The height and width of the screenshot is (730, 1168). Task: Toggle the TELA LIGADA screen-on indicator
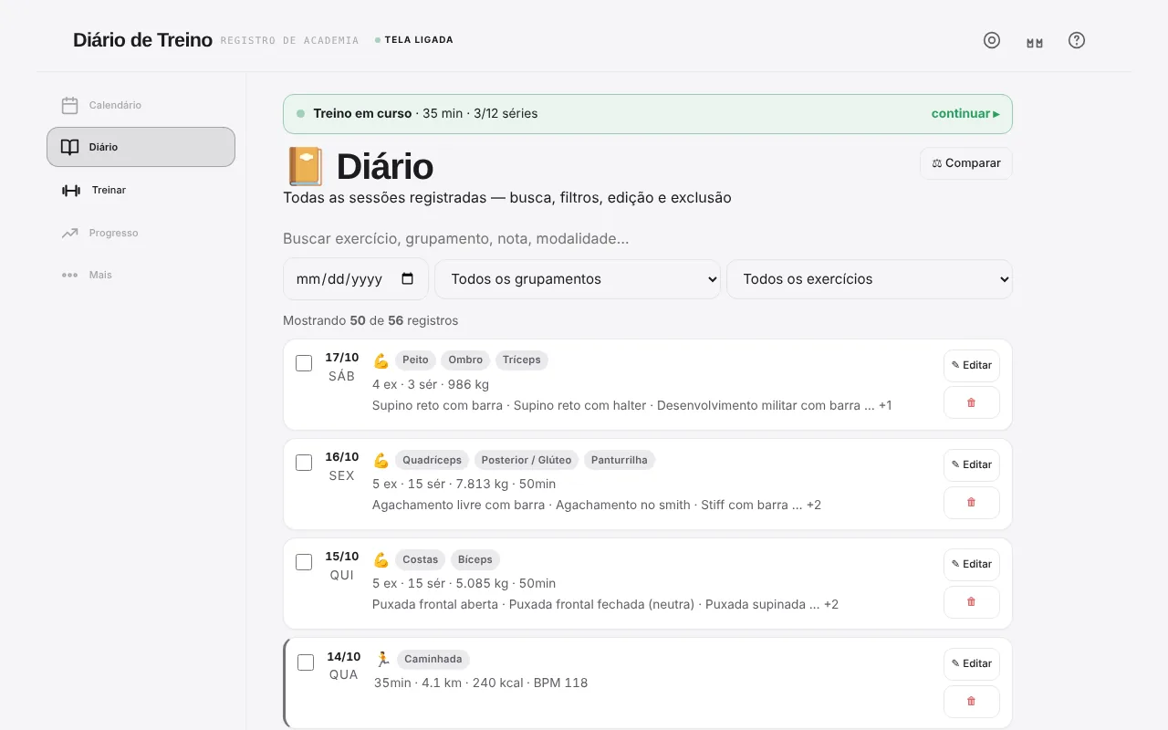(x=414, y=40)
